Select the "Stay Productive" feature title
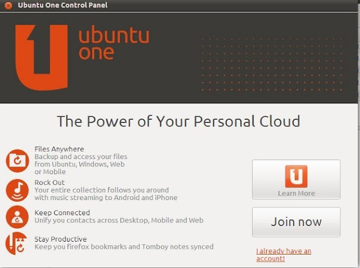 [x=61, y=239]
